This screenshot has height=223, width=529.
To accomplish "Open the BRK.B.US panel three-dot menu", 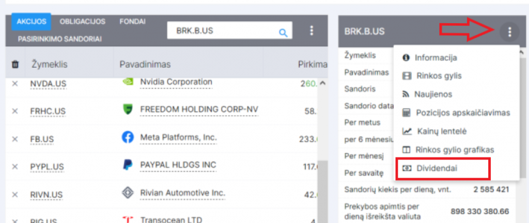I will [x=510, y=32].
